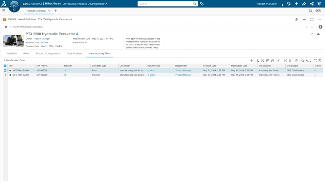The image size is (325, 183).
Task: Create new Manufacturing Plan with plus icon
Action: point(252,61)
